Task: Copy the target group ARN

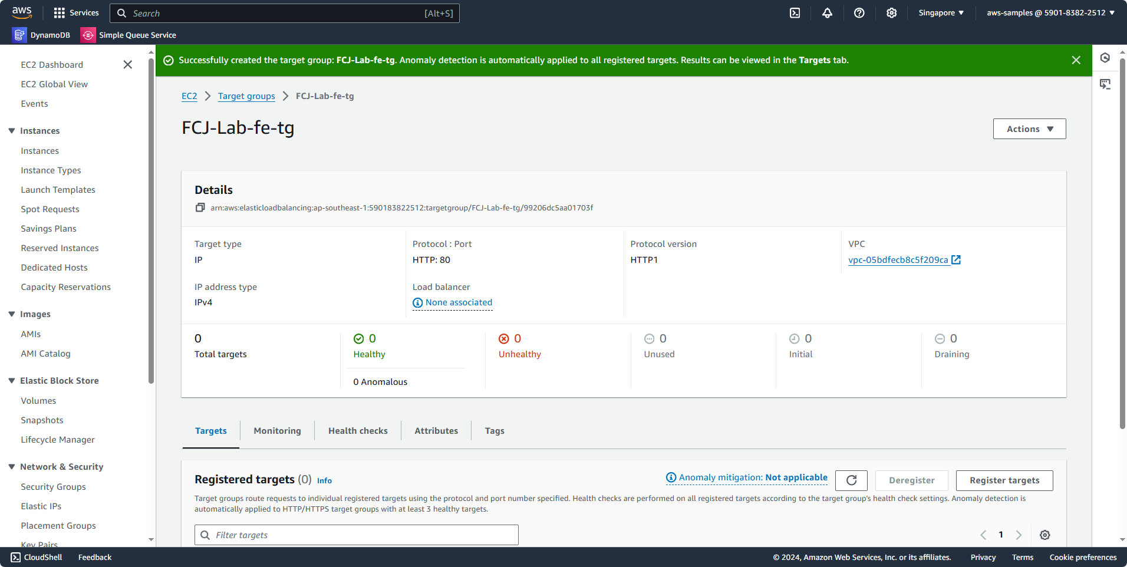Action: tap(200, 207)
